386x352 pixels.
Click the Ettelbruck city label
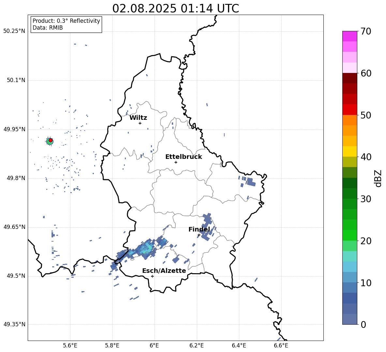click(184, 157)
